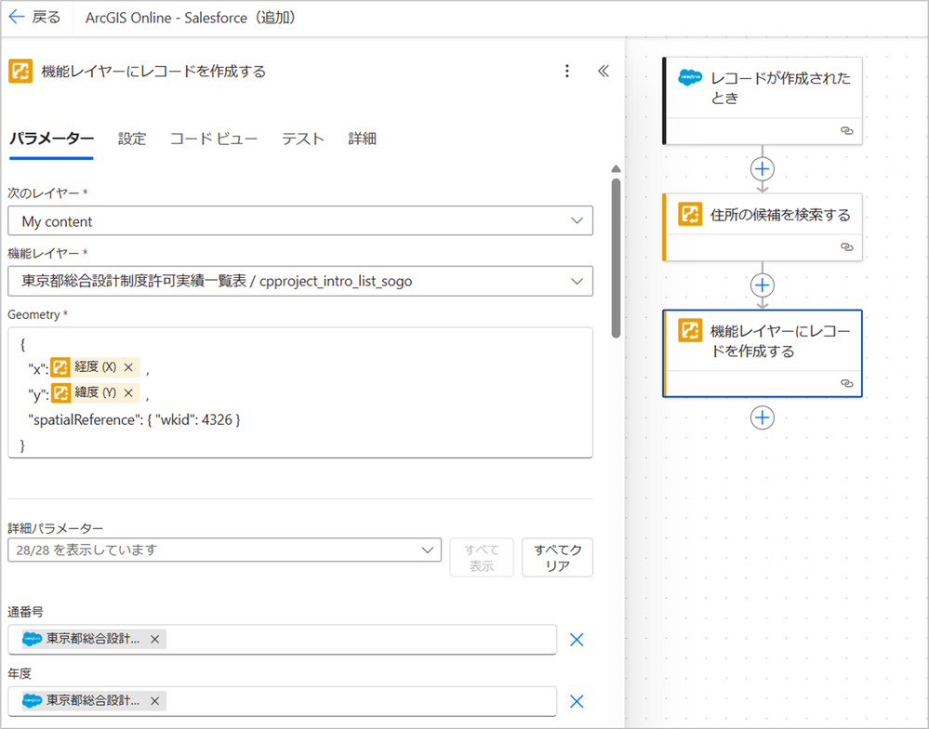Expand the 詳細パラメーター dropdown

428,550
